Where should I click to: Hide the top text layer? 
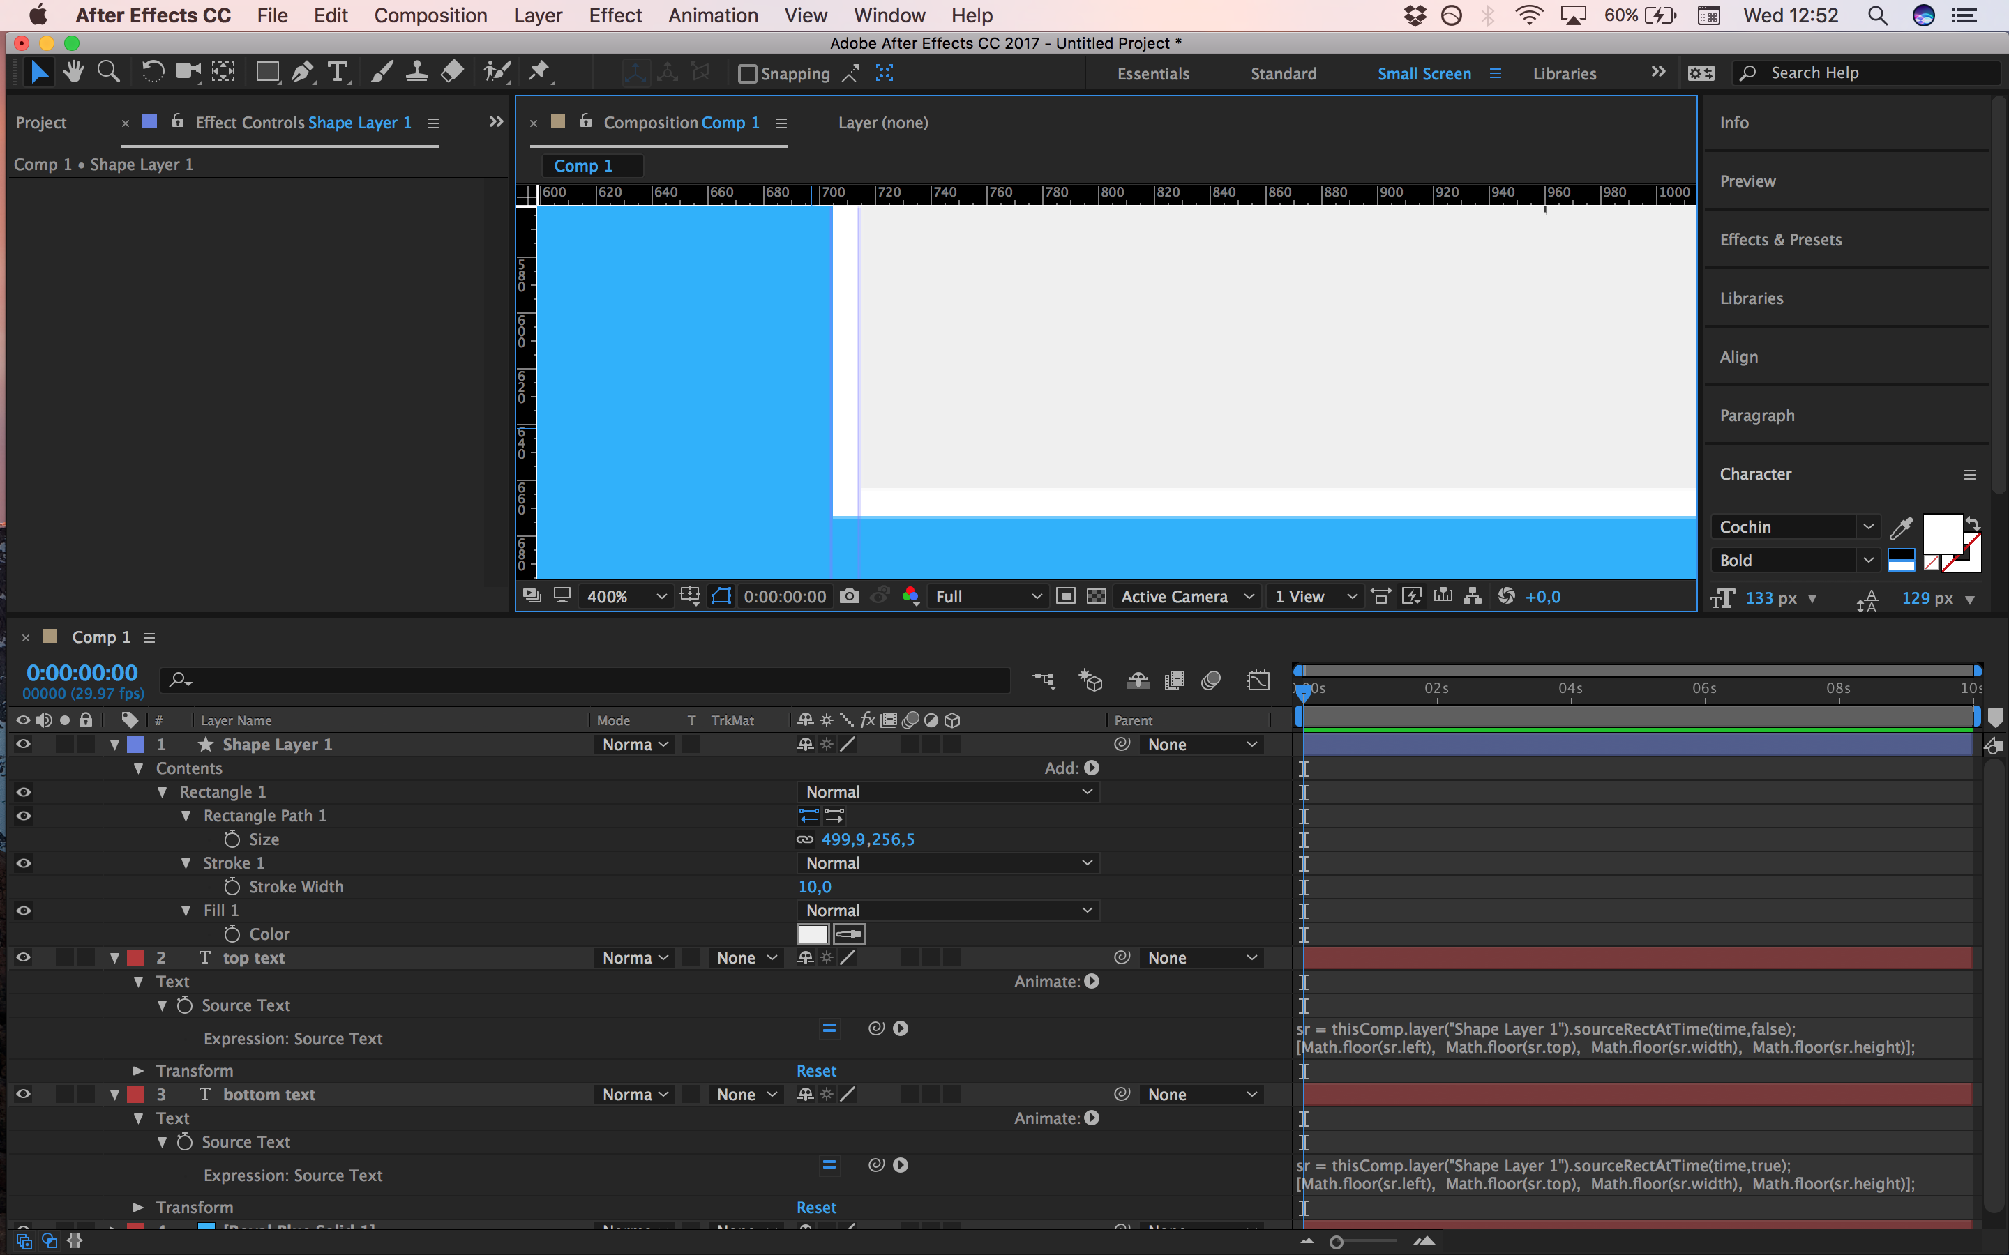click(23, 958)
